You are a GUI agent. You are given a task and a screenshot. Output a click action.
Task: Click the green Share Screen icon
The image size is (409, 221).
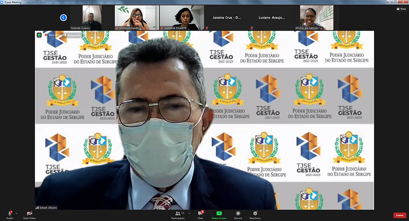point(219,213)
